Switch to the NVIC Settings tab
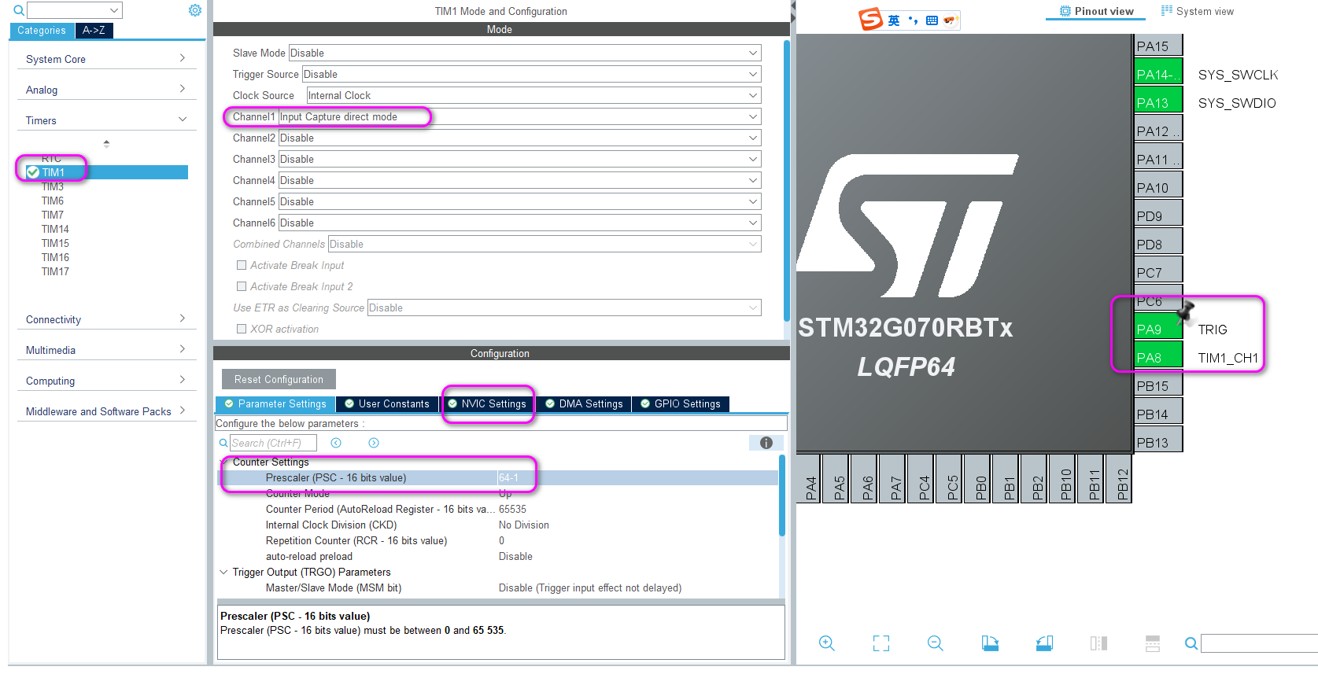Image resolution: width=1318 pixels, height=674 pixels. (487, 404)
